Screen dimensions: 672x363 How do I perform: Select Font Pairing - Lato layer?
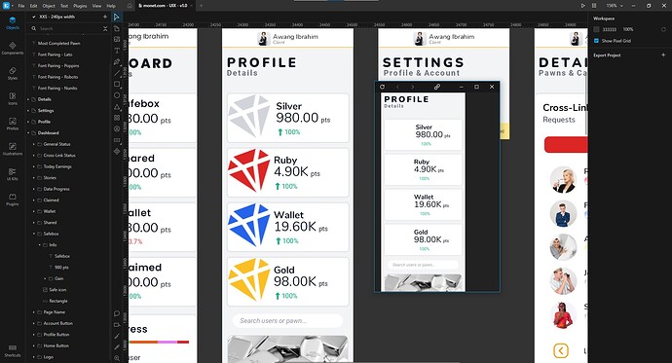coord(55,54)
